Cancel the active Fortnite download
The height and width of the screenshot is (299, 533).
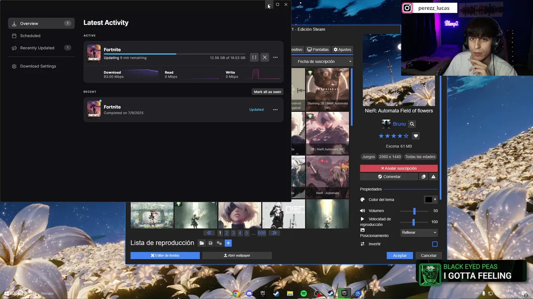[x=265, y=57]
